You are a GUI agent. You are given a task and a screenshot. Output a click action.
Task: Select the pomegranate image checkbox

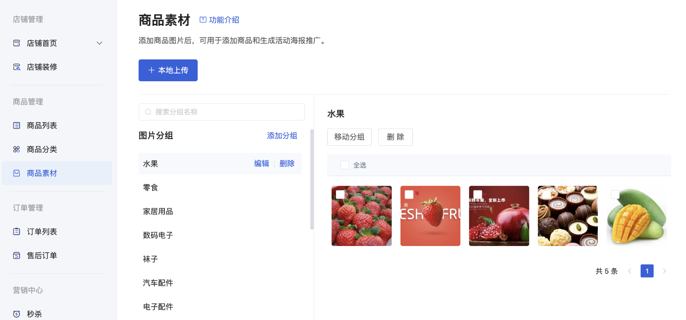[x=478, y=195]
